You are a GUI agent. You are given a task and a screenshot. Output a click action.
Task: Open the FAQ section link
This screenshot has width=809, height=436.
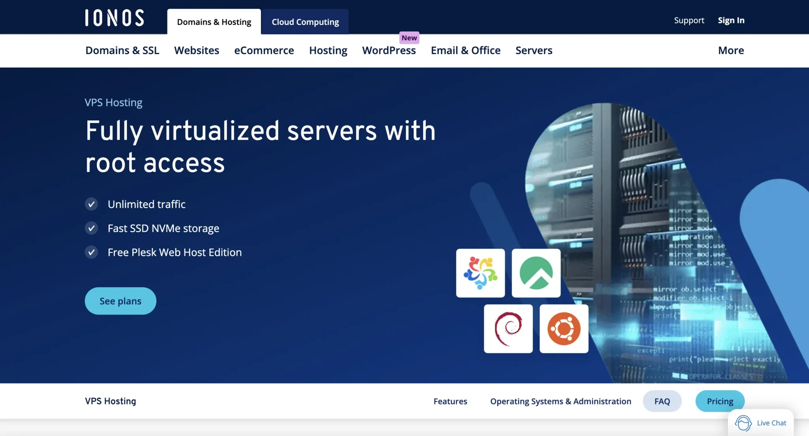coord(662,401)
